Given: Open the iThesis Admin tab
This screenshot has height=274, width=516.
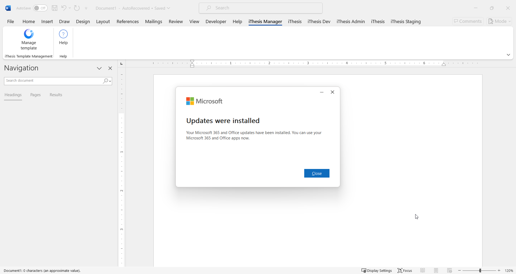Looking at the screenshot, I should click(x=351, y=21).
